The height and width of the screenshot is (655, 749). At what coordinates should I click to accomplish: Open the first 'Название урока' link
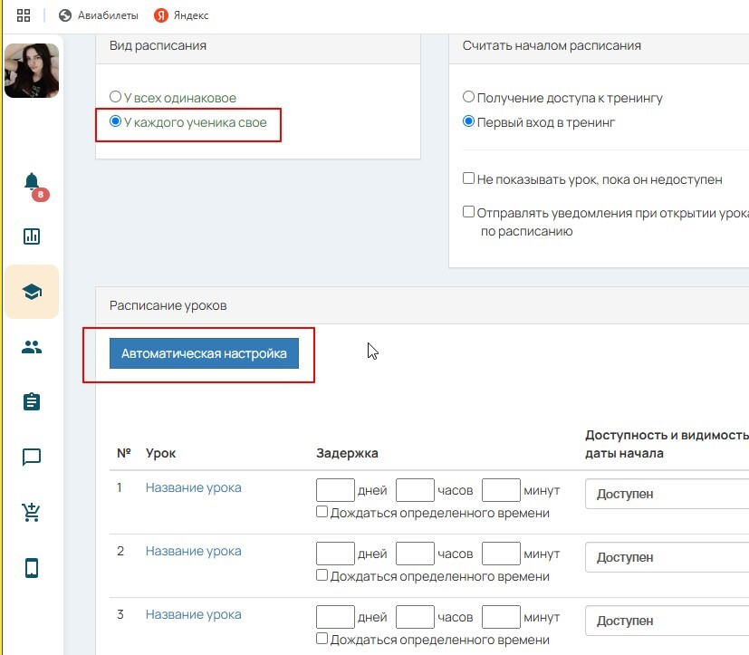point(193,487)
